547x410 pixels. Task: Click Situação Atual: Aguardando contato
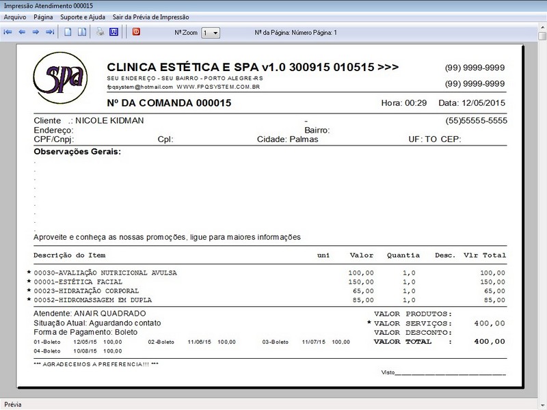coord(97,323)
